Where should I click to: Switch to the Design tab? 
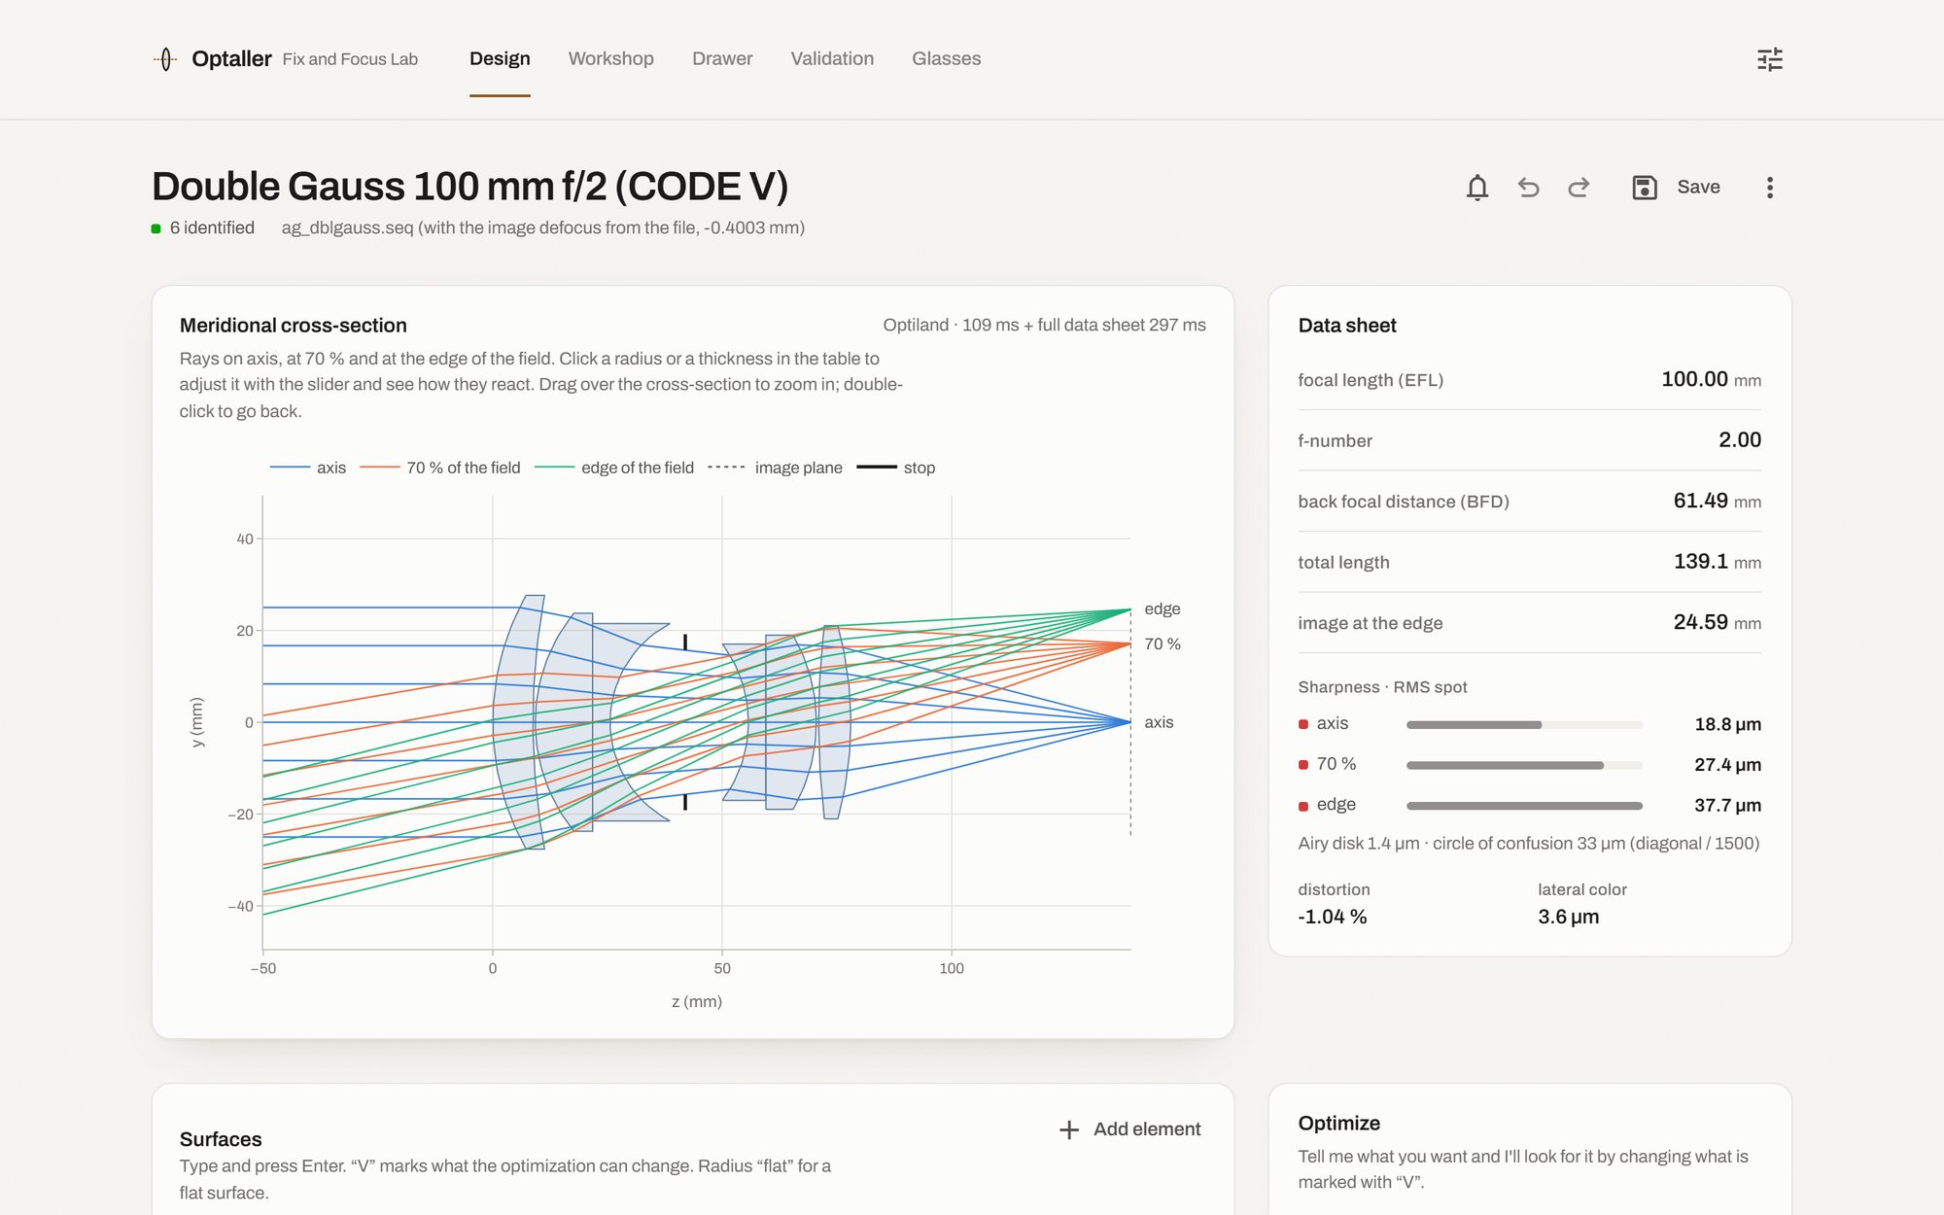500,58
